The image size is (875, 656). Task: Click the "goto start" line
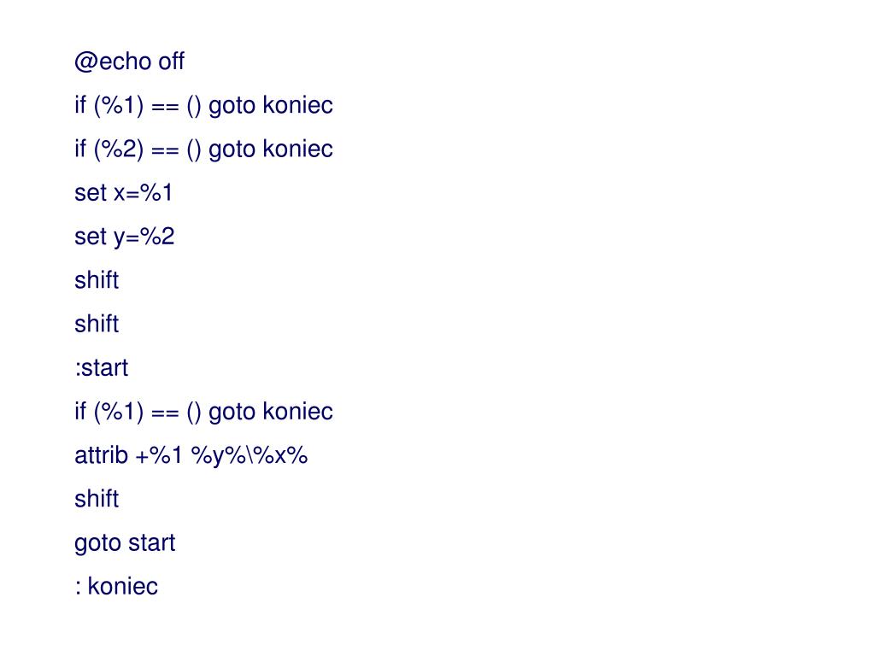125,542
